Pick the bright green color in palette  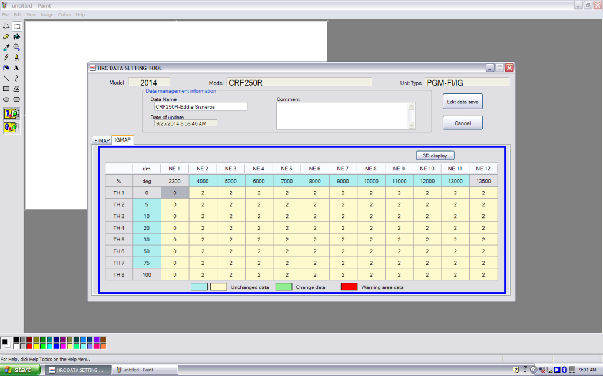coord(43,346)
